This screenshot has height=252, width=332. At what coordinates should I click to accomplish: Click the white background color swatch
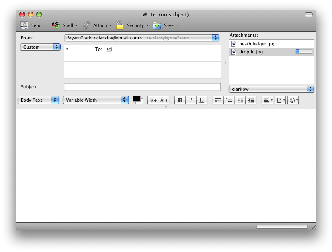click(141, 102)
